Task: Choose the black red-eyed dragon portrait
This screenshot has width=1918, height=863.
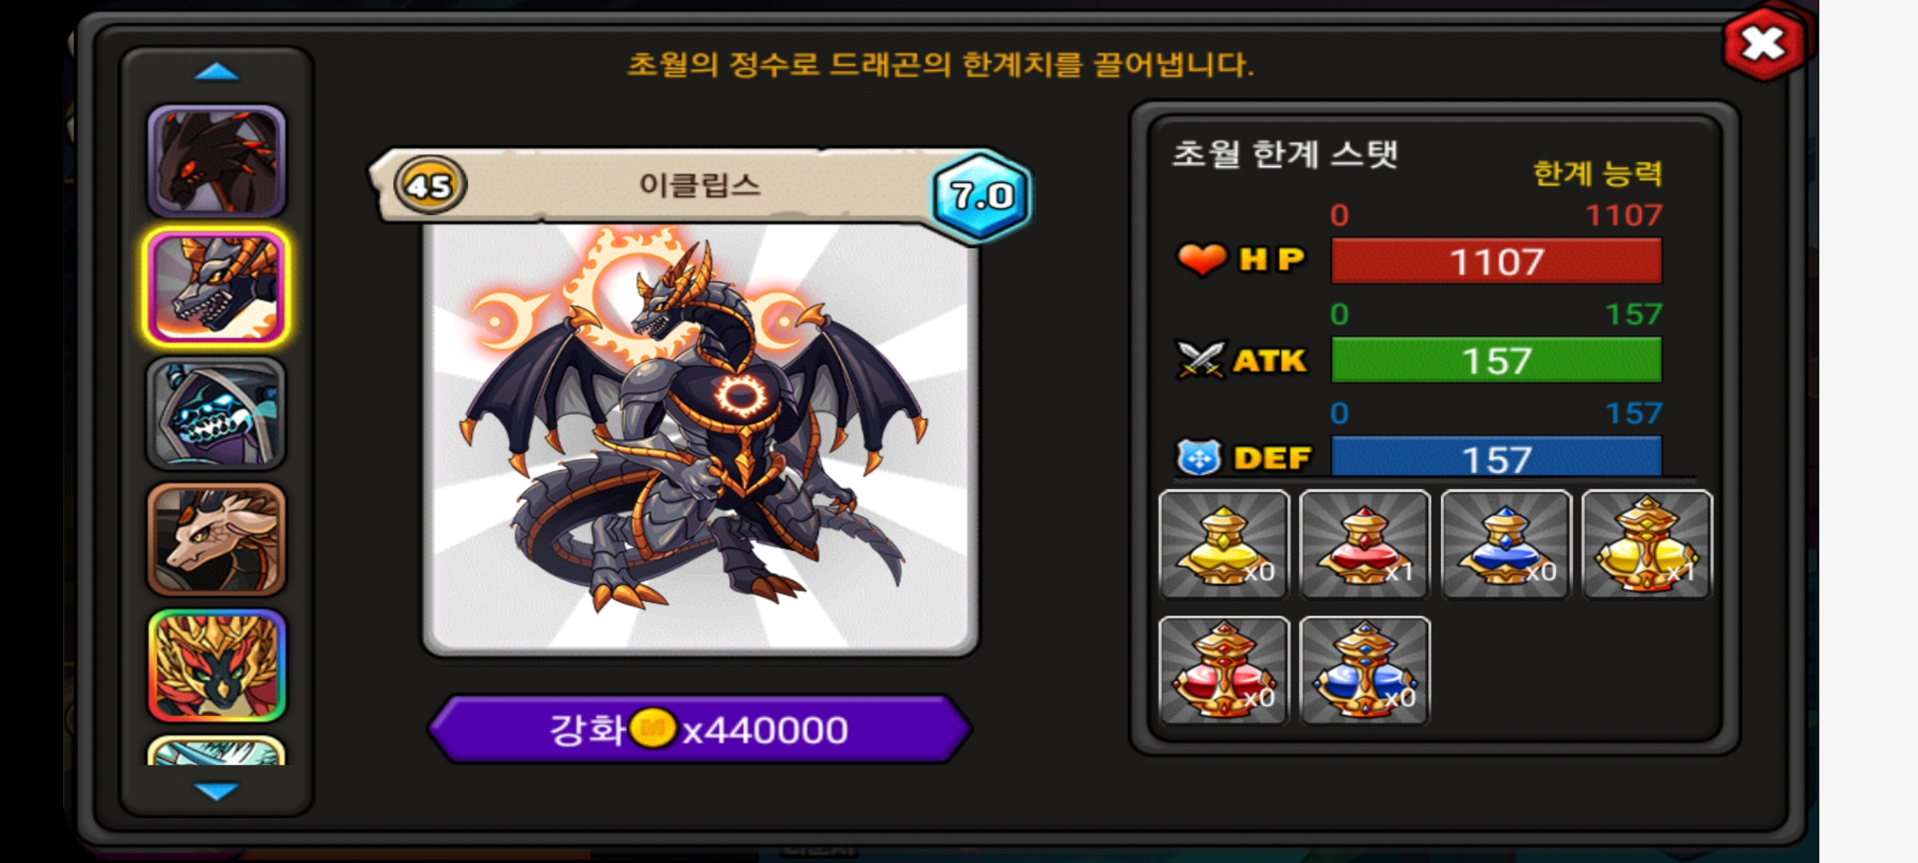Action: coord(217,161)
